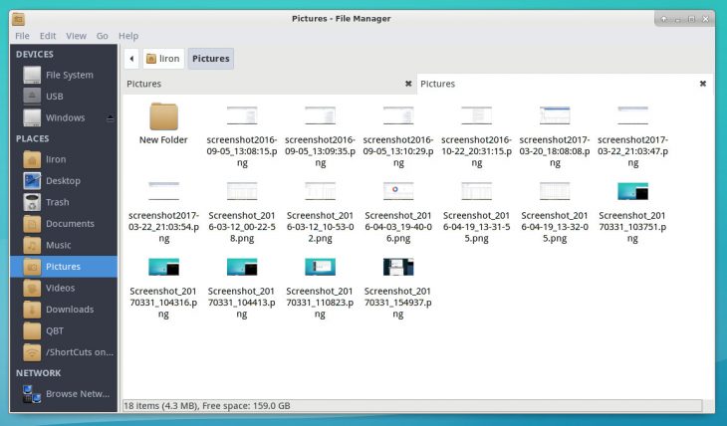Open Videos folder in sidebar
727x426 pixels.
click(64, 288)
